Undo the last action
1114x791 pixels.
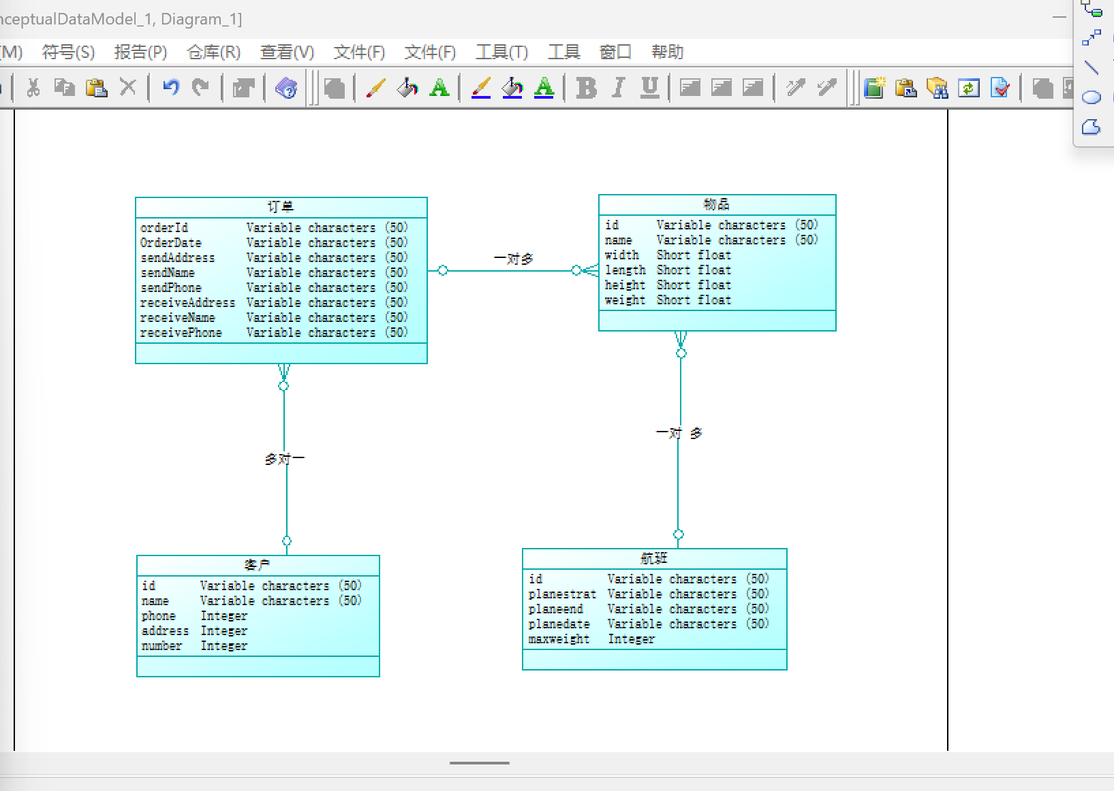point(171,87)
